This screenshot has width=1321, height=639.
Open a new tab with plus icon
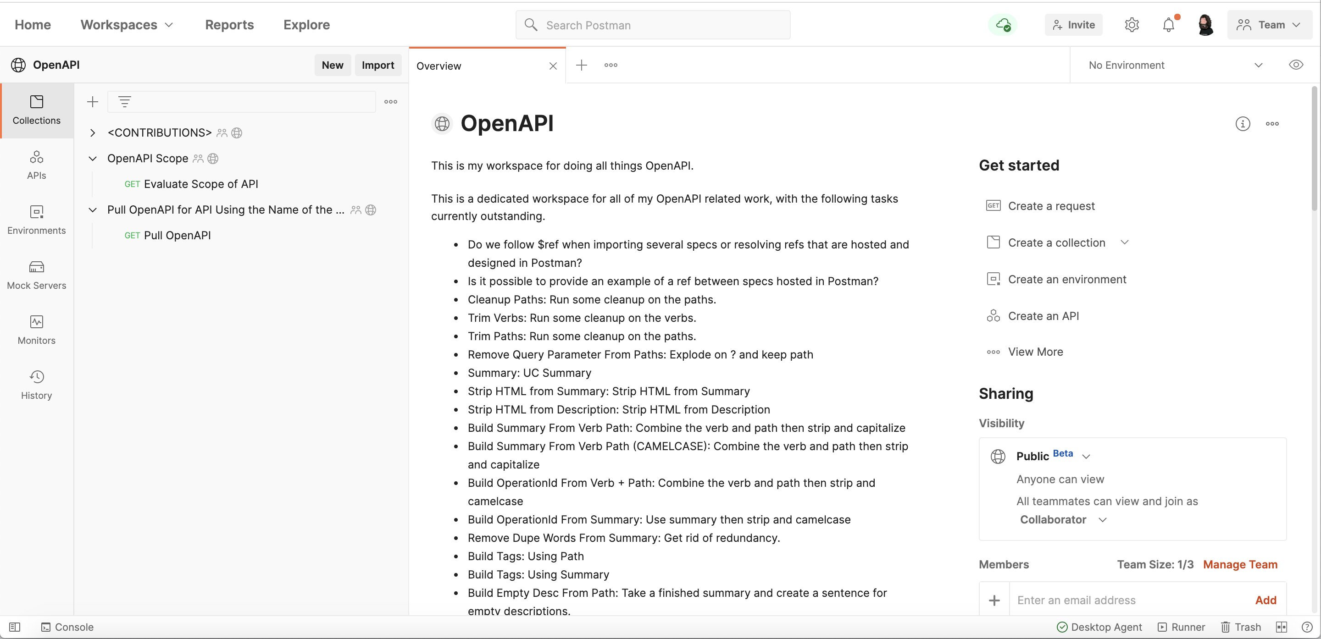pos(582,65)
